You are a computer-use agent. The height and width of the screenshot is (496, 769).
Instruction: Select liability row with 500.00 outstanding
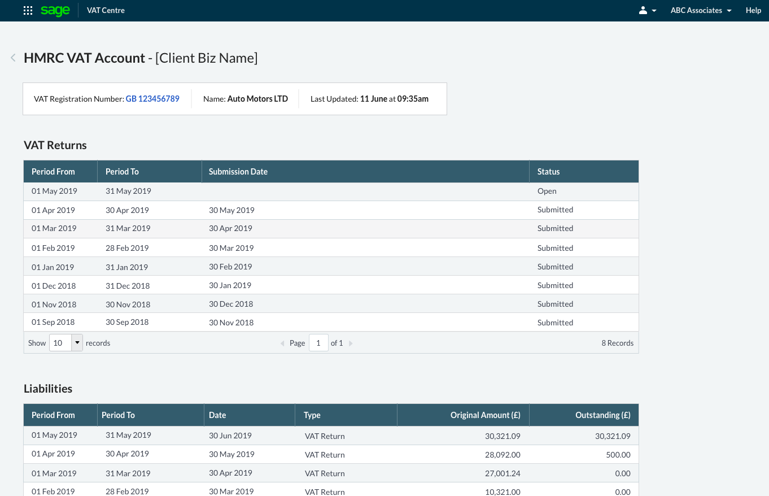tap(331, 454)
